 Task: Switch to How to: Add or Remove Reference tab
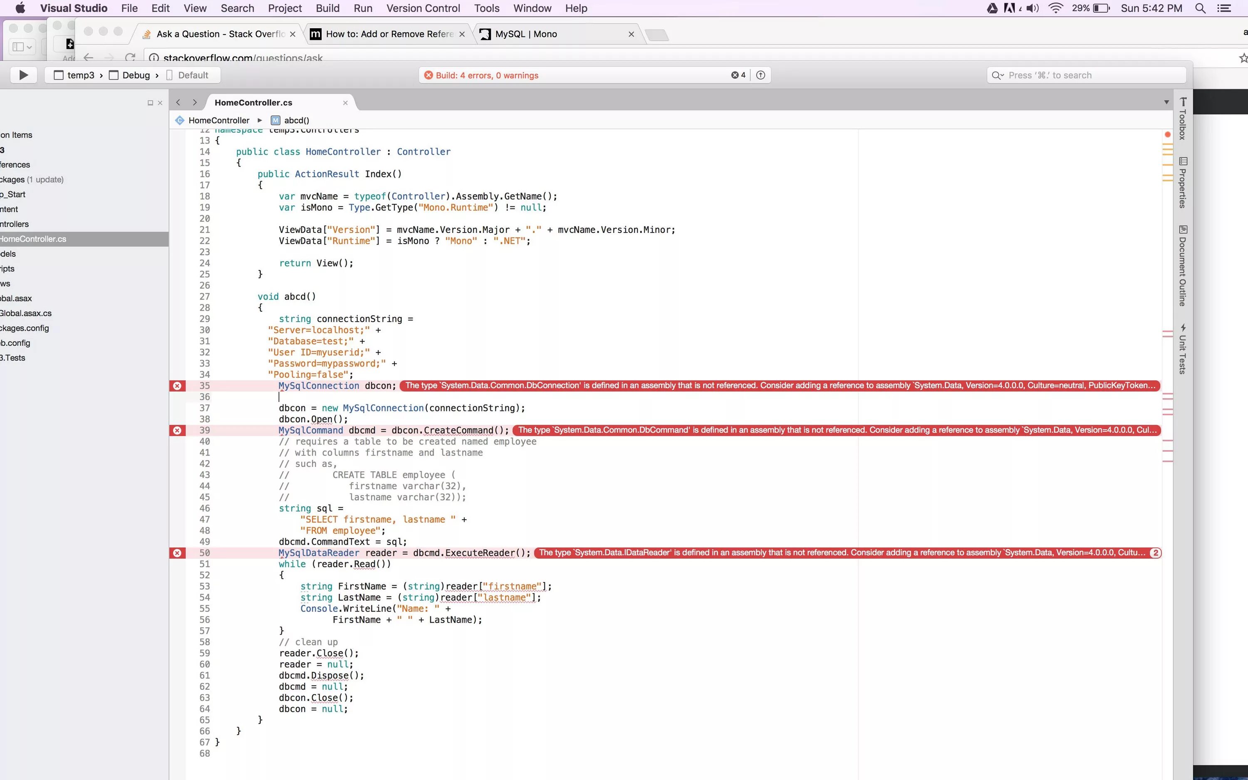click(389, 34)
